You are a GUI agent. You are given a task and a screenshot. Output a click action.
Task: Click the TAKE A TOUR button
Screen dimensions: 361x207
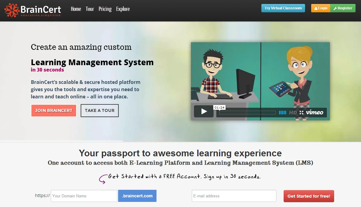[x=100, y=111]
